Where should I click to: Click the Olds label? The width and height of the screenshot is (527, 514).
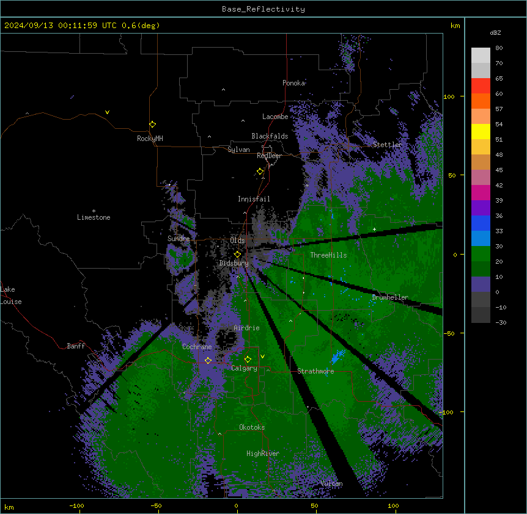237,241
